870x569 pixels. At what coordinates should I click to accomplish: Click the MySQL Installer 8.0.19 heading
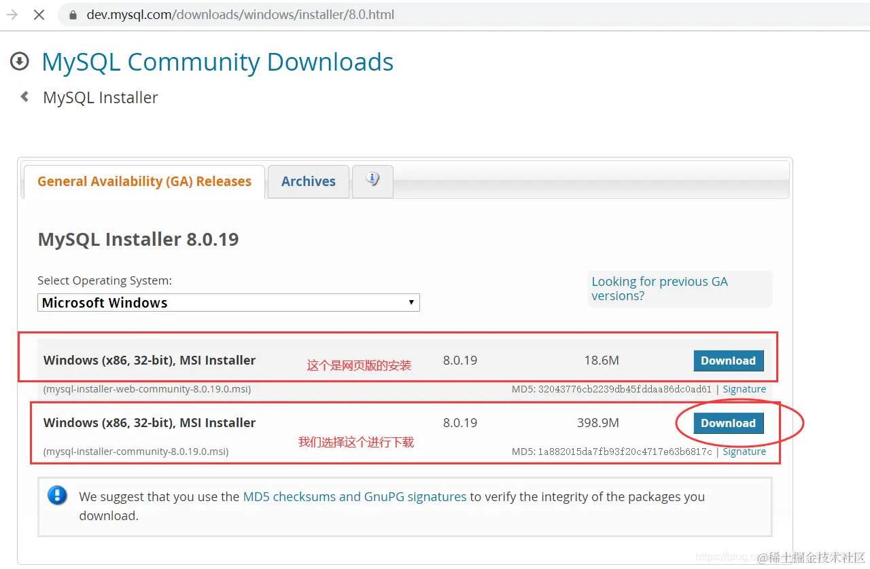(139, 239)
